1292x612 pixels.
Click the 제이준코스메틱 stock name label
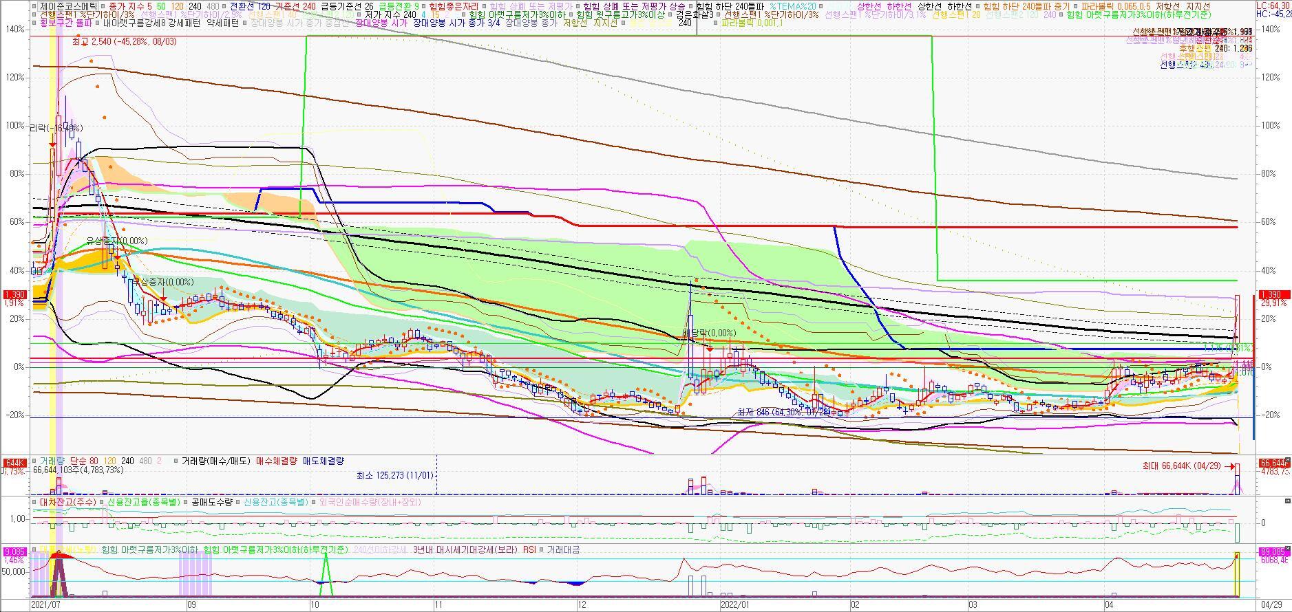pos(69,6)
